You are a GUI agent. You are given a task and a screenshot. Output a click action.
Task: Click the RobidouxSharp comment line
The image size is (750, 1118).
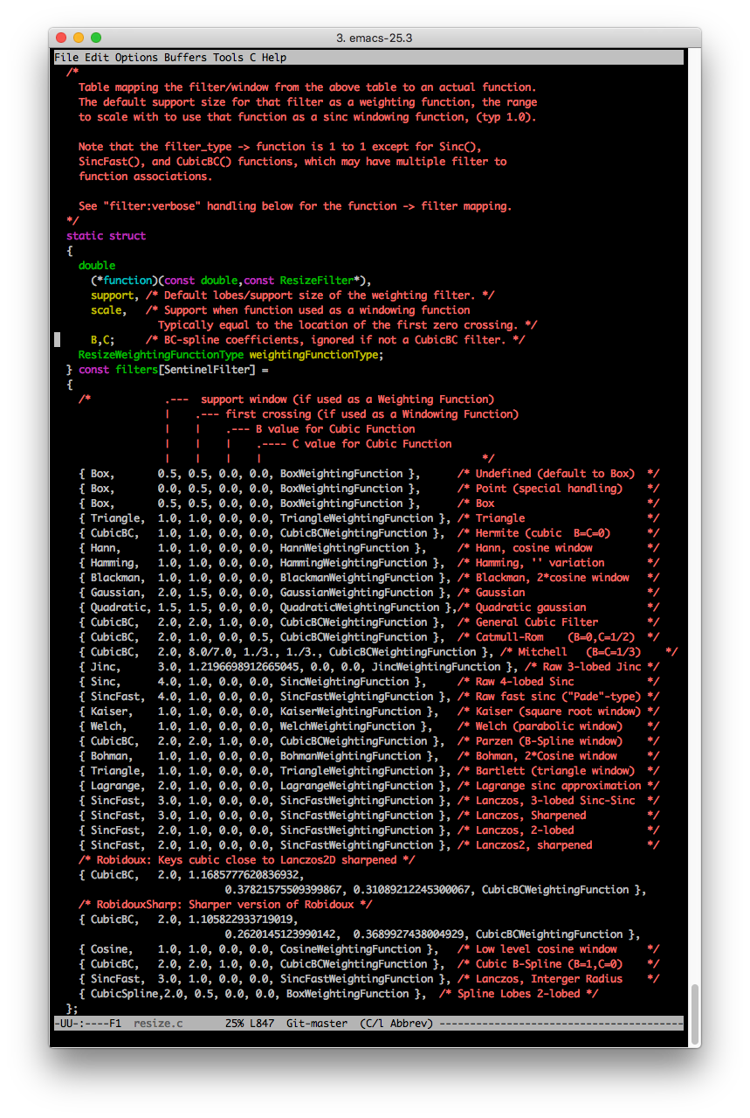[x=225, y=905]
